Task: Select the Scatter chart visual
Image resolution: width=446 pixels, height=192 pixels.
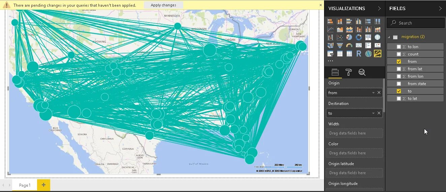Action: (340, 37)
